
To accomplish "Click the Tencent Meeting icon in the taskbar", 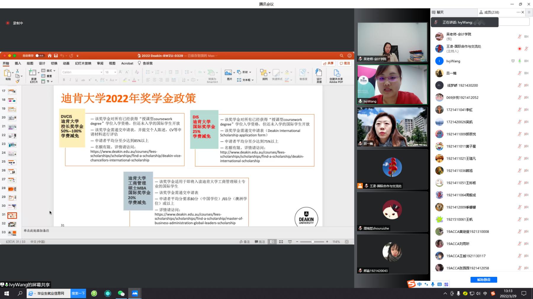I will (x=135, y=293).
